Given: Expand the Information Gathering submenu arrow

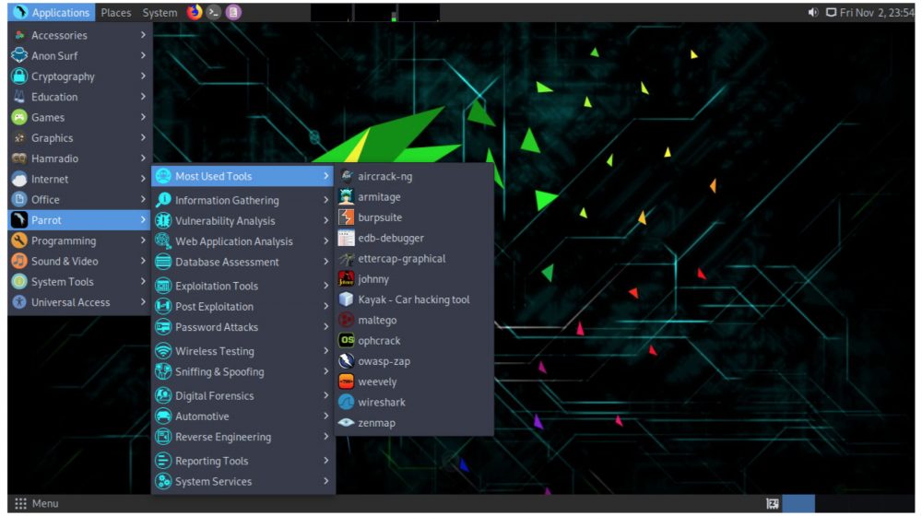Looking at the screenshot, I should tap(326, 200).
